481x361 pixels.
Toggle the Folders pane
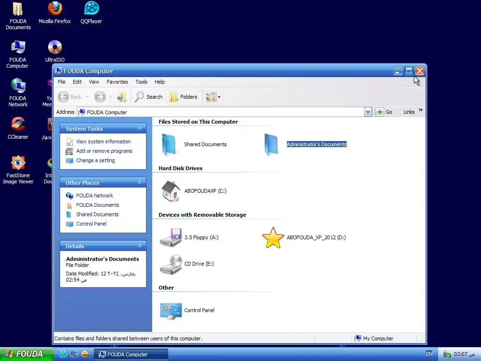183,97
